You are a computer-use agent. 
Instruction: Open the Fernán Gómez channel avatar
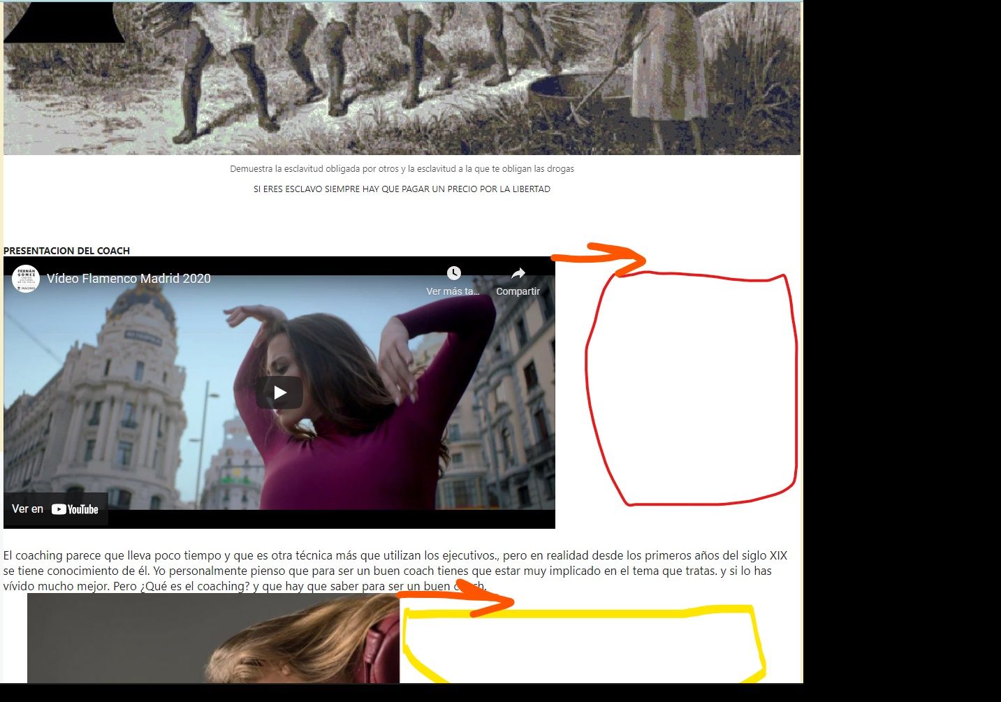(26, 279)
